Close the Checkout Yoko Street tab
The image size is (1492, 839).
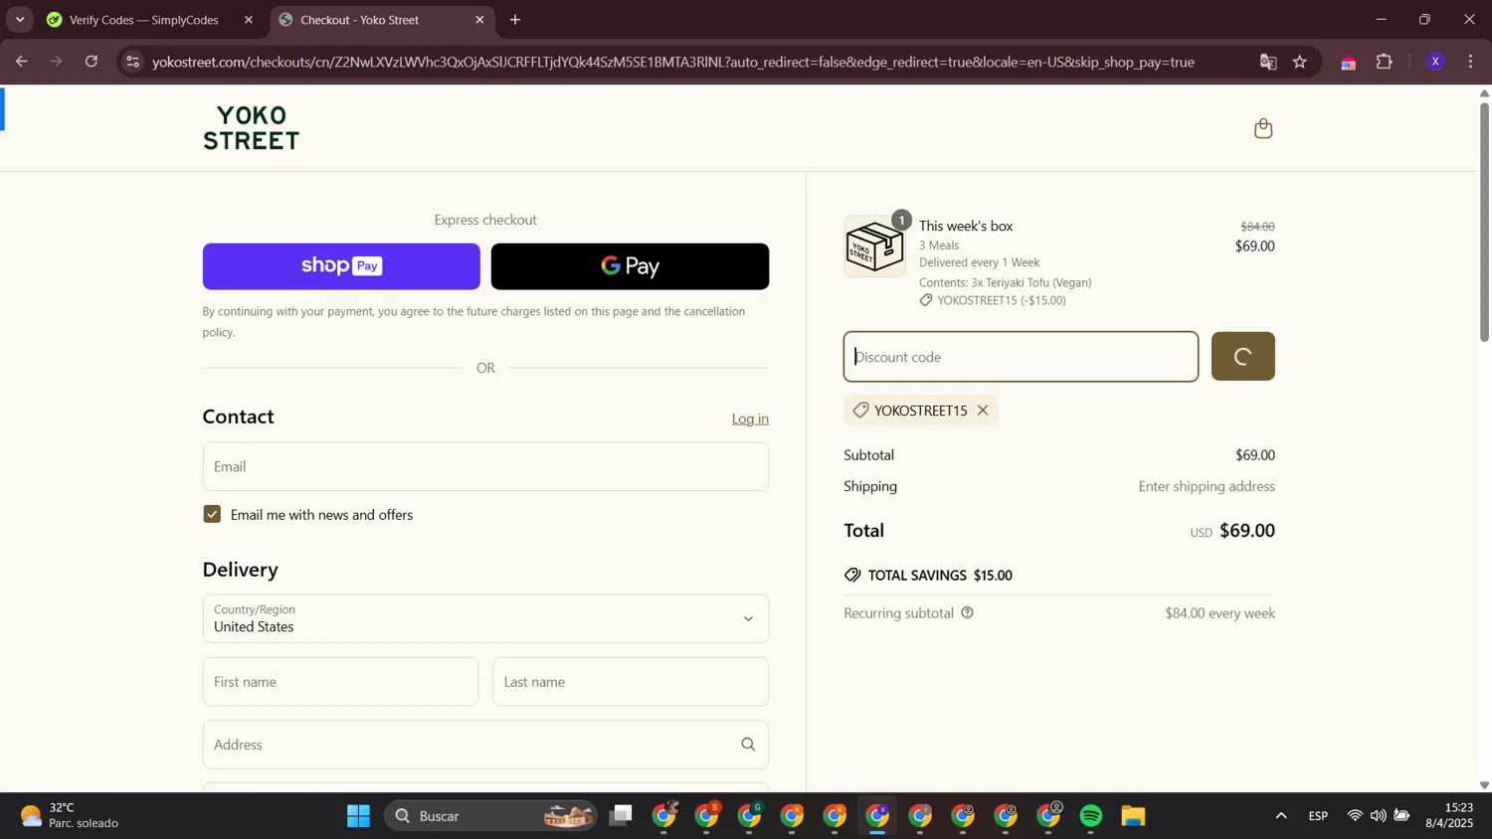[x=479, y=20]
